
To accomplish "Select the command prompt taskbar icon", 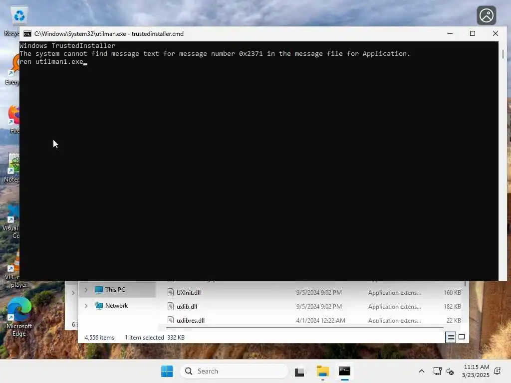I will 344,371.
